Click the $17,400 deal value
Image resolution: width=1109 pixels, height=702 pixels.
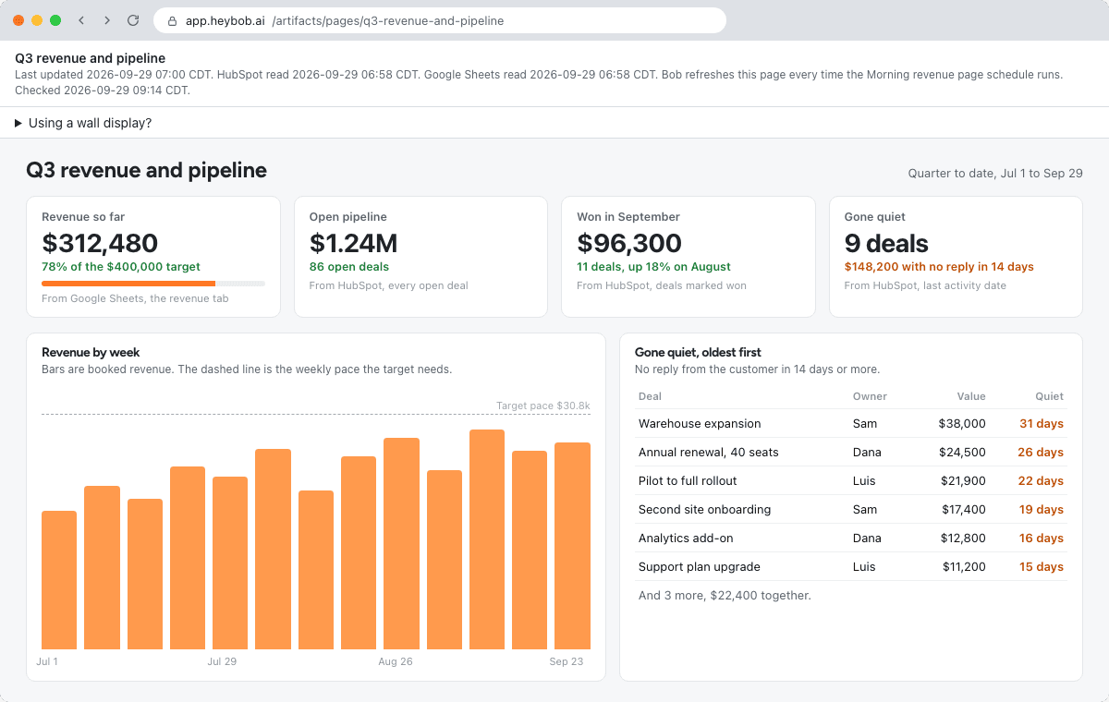tap(964, 509)
